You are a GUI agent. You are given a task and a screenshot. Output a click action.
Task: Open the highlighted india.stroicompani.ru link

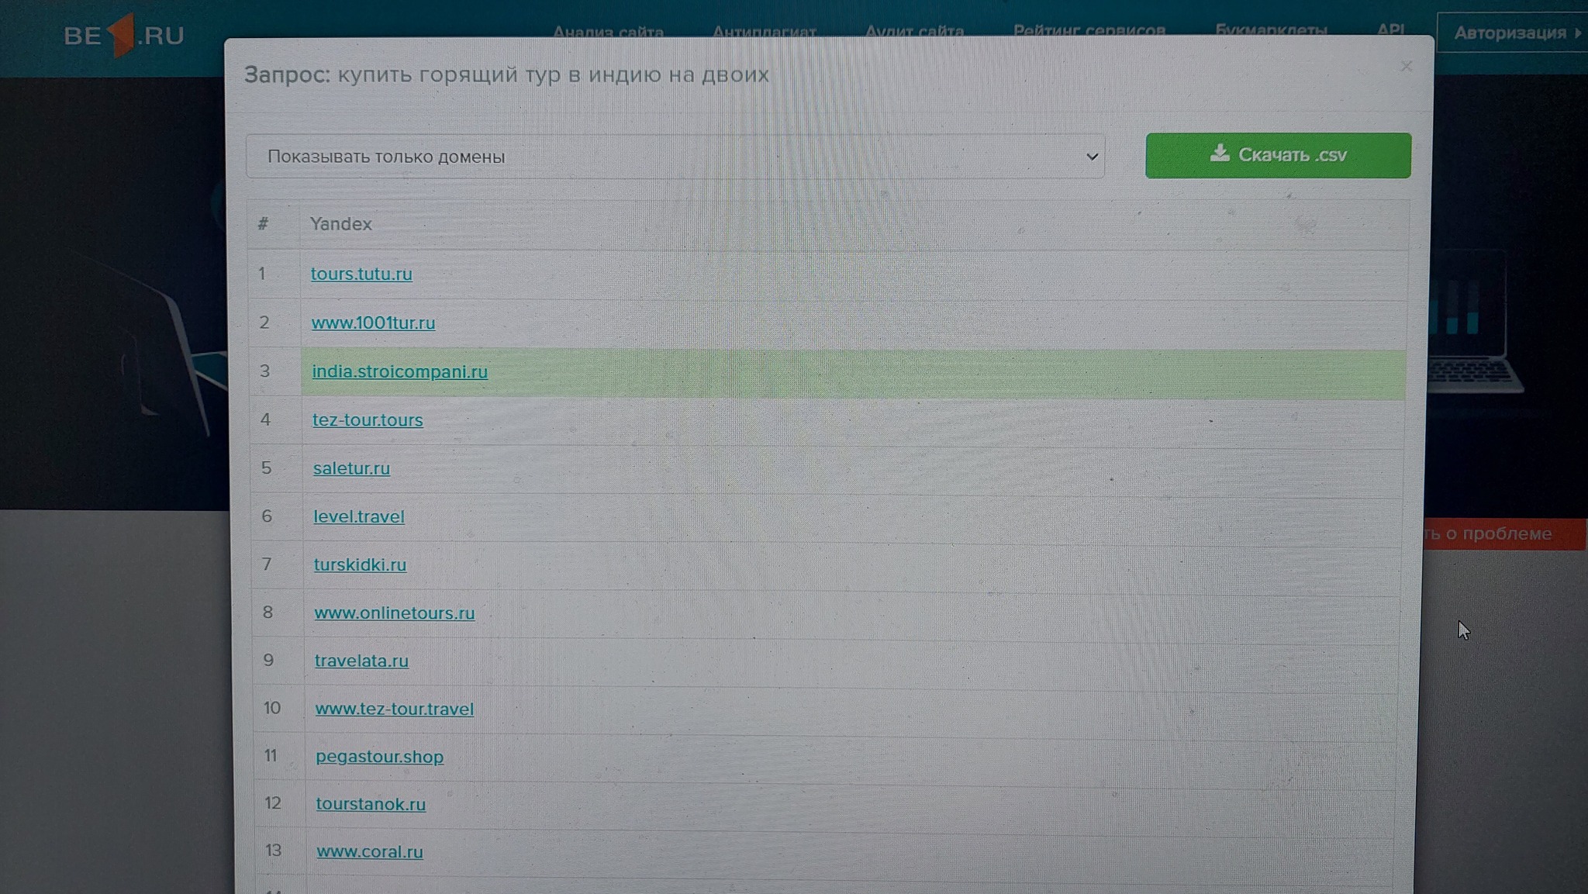click(399, 371)
